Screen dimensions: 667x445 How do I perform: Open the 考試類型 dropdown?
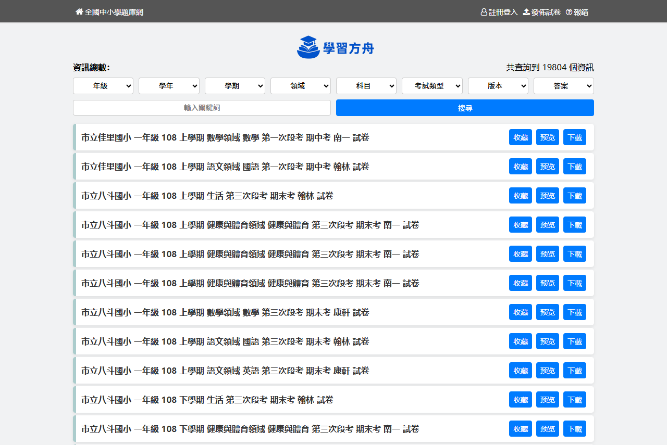(432, 86)
